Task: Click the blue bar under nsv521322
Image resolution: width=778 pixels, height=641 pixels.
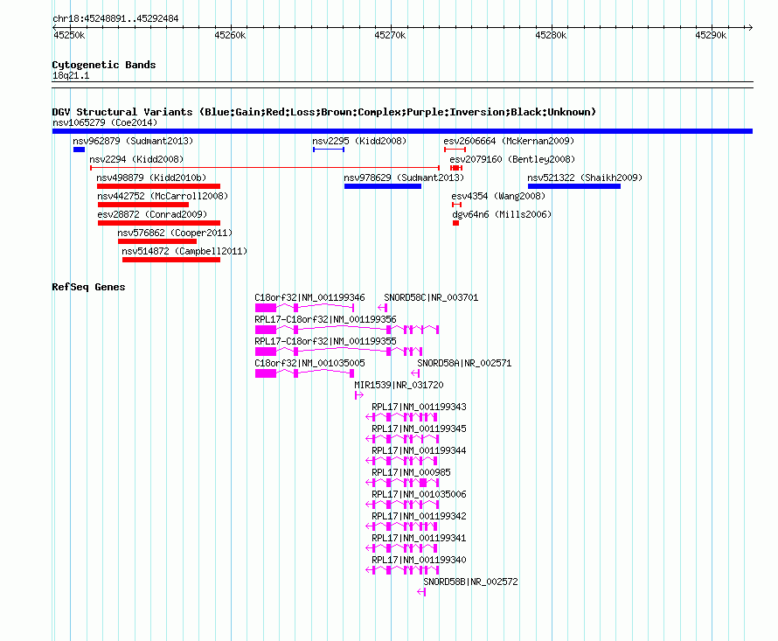Action: coord(574,186)
